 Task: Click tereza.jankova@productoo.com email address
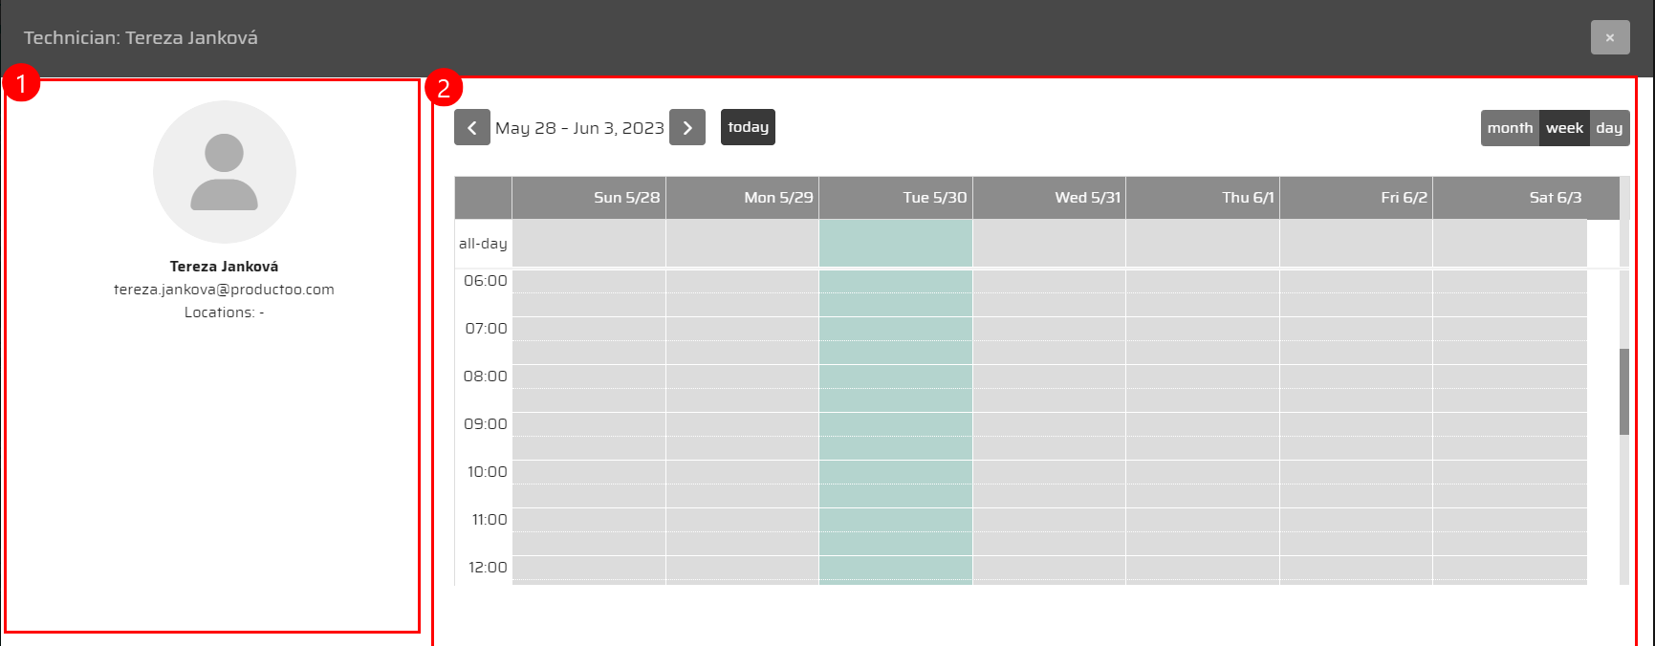224,290
